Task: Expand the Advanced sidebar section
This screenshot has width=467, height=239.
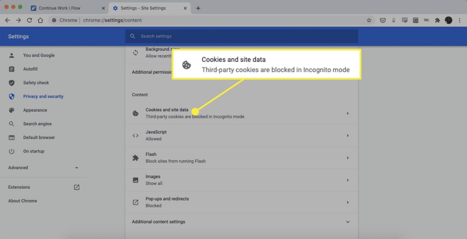Action: click(x=43, y=168)
